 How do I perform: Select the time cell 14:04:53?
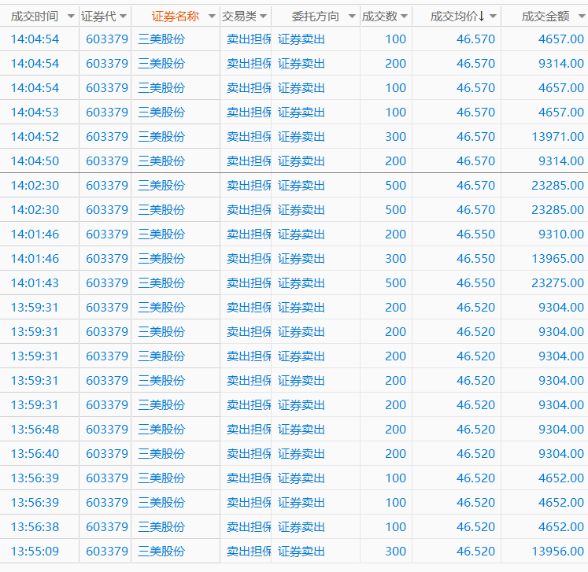(35, 112)
